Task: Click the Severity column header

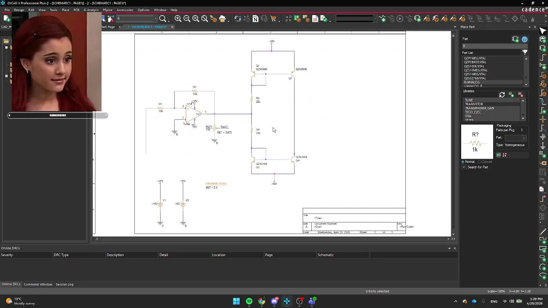Action: tap(26, 255)
